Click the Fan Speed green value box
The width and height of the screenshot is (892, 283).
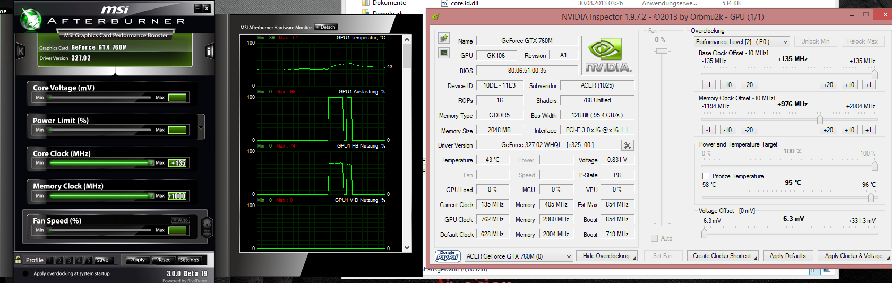(x=177, y=230)
